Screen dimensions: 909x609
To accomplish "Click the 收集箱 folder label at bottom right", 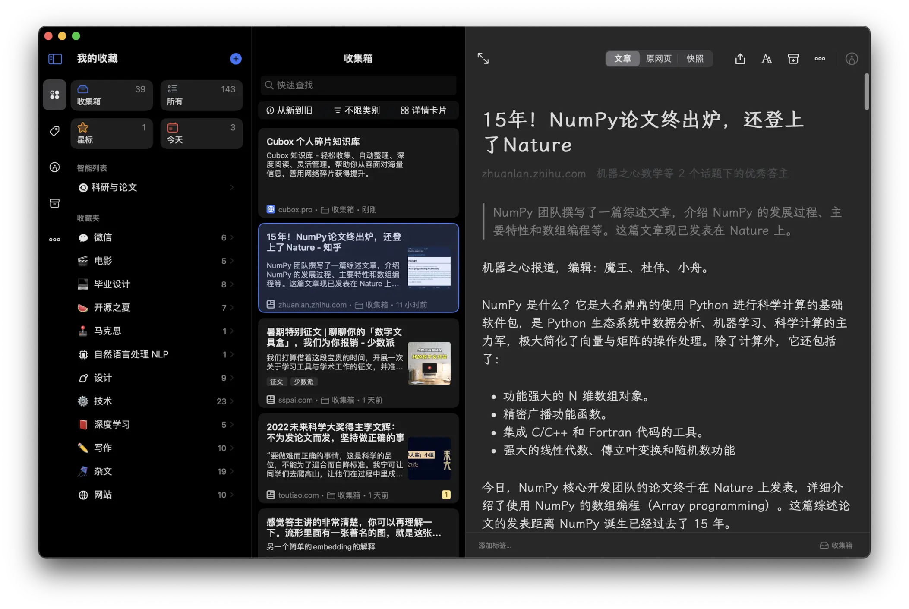I will click(x=836, y=546).
